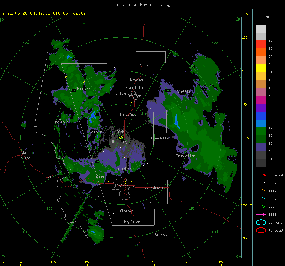285x266 pixels.
Task: Click the Okotoks label
Action: point(127,211)
